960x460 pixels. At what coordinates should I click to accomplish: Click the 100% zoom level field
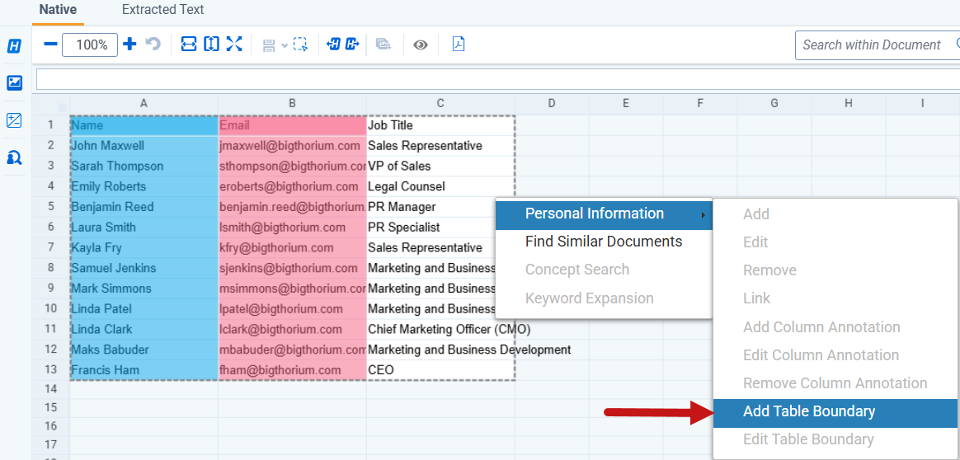[90, 45]
